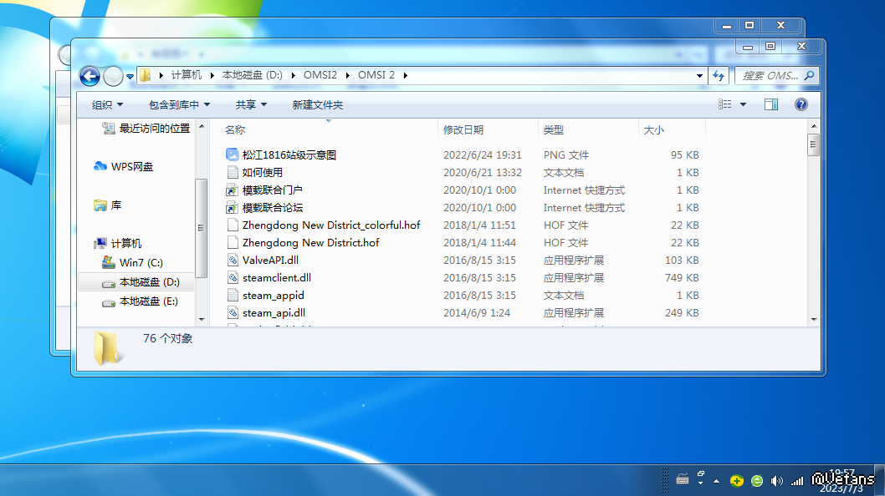This screenshot has height=496, width=885.
Task: Select OMSI2 folder in the breadcrumb
Action: coord(320,75)
